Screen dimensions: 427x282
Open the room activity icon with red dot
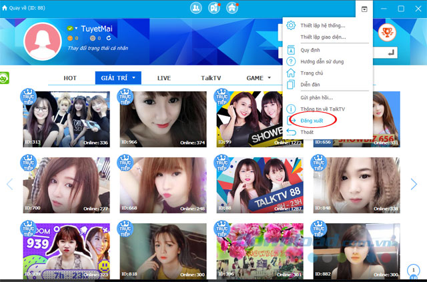pyautogui.click(x=214, y=8)
